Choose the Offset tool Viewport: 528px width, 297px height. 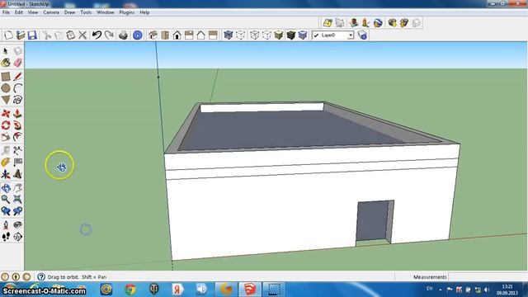click(17, 137)
